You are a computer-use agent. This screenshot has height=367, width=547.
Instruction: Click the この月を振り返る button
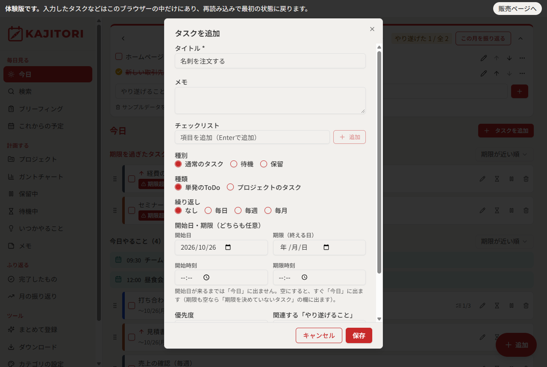coord(483,38)
